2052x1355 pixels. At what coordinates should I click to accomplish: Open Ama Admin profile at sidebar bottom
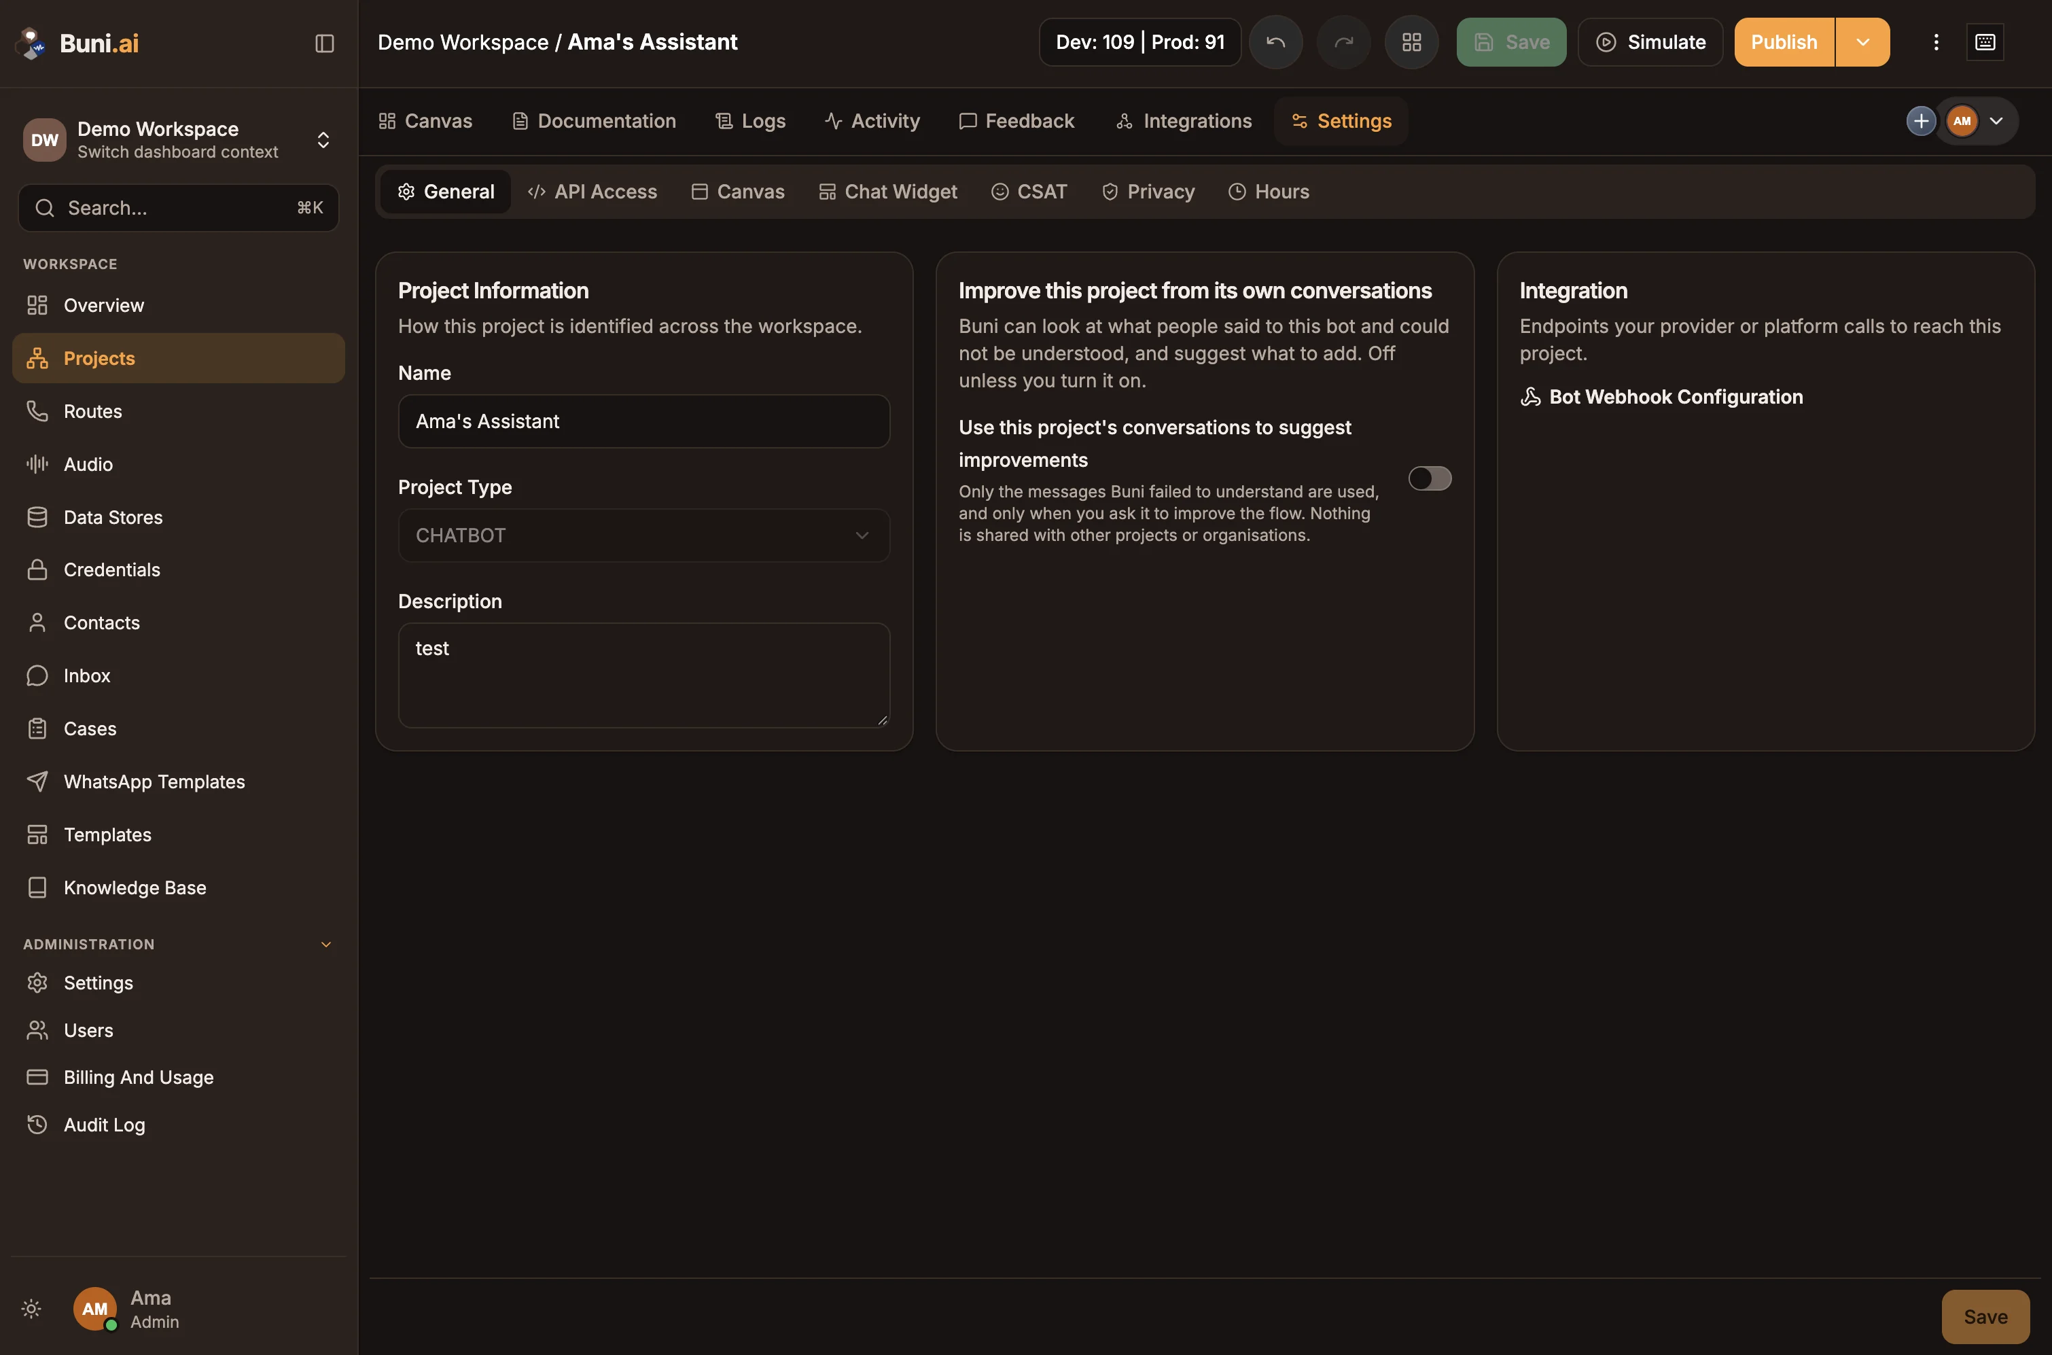tap(127, 1309)
